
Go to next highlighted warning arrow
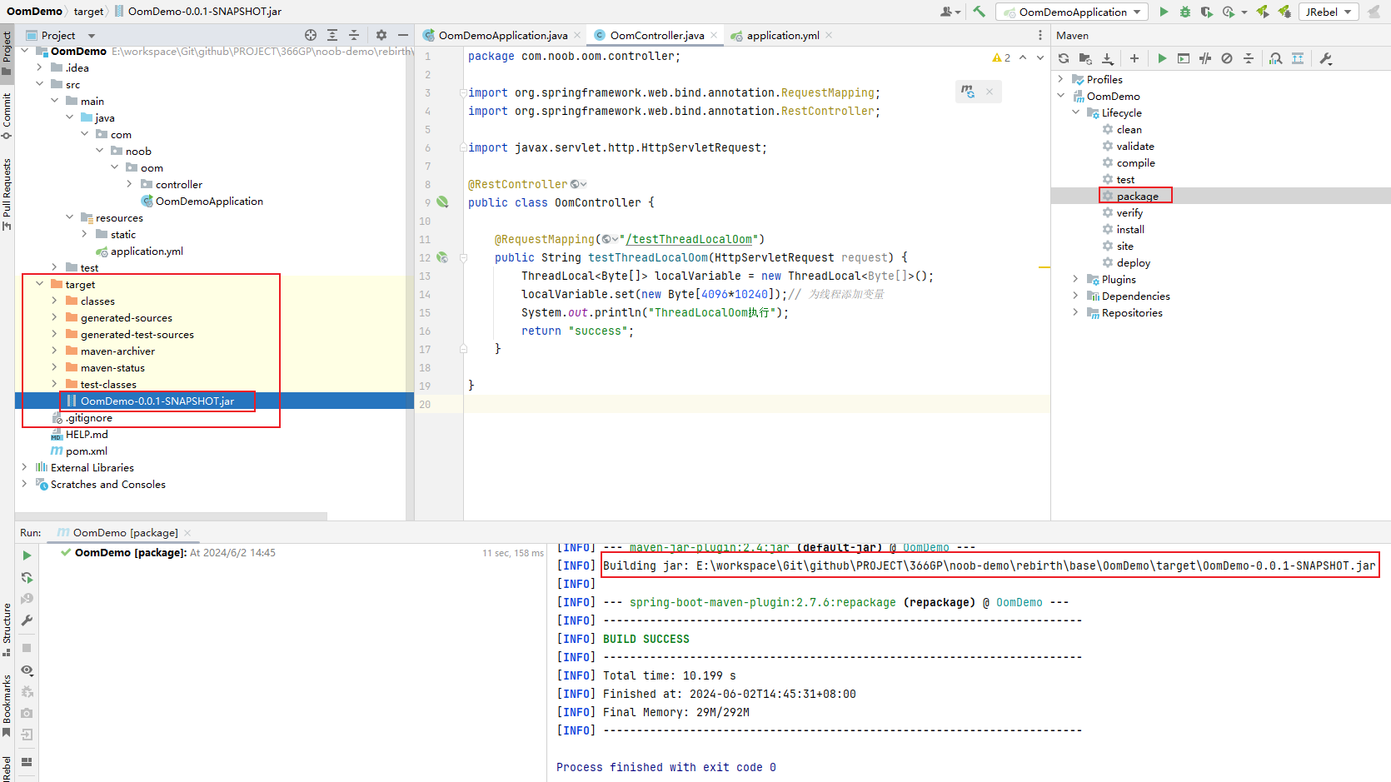tap(1040, 57)
